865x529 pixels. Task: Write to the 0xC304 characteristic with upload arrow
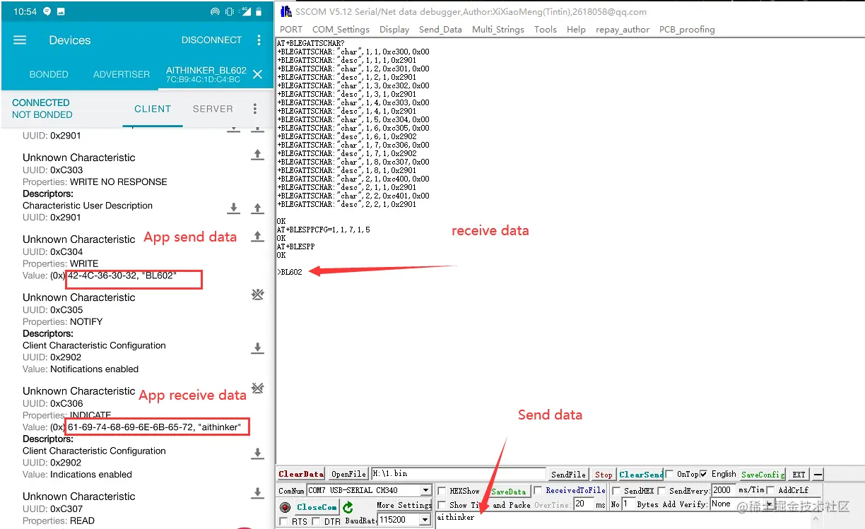tap(258, 237)
